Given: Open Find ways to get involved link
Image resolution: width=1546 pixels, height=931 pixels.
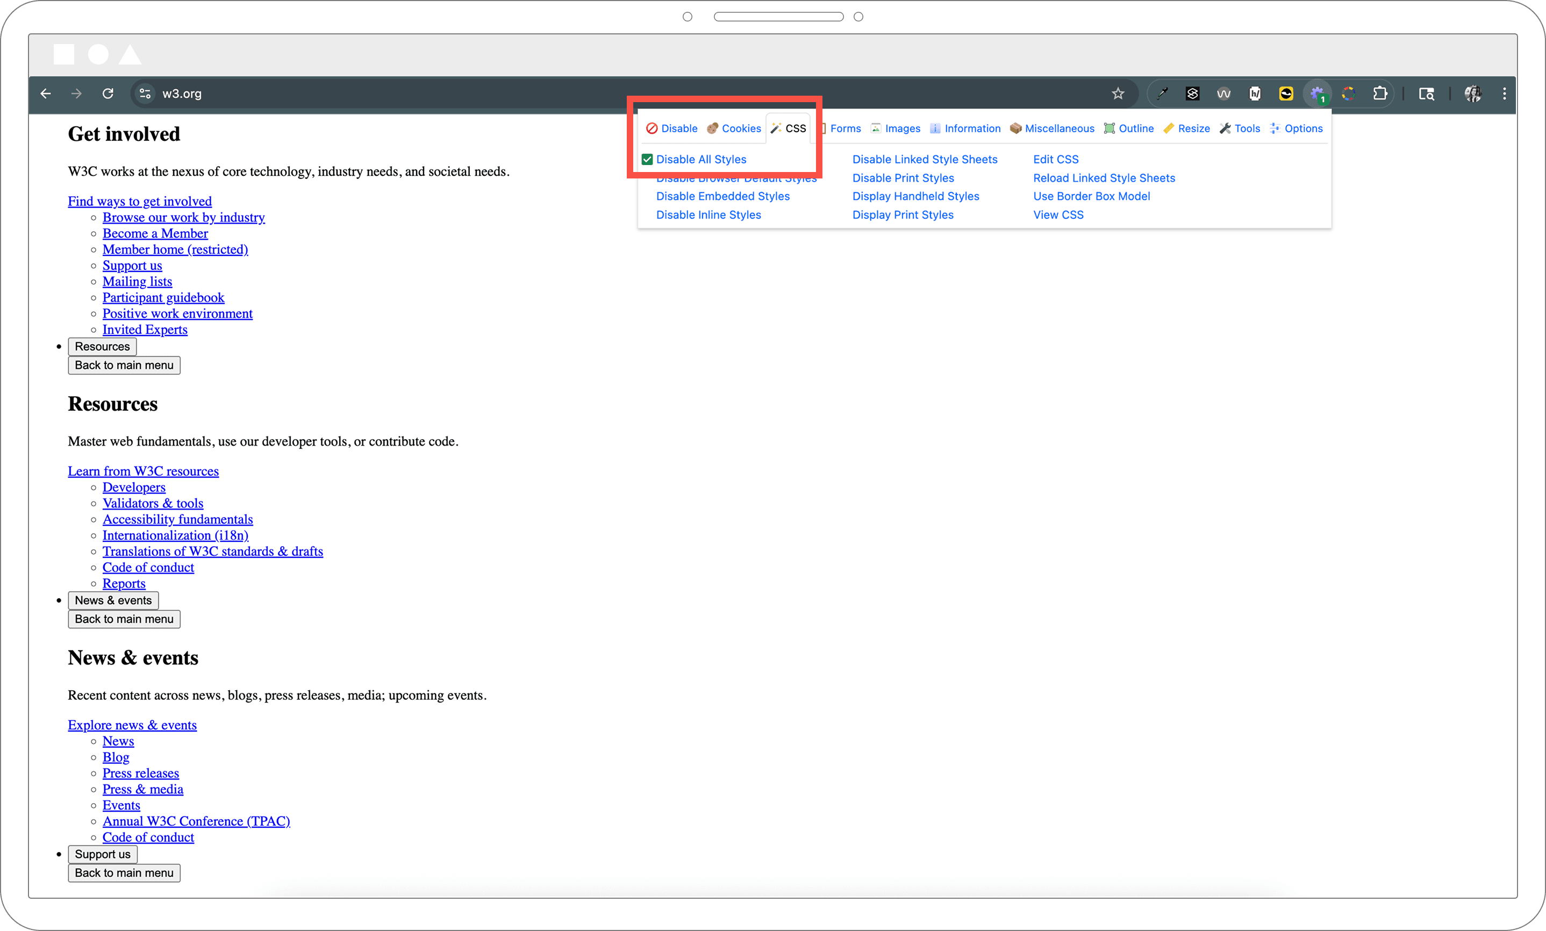Looking at the screenshot, I should (x=140, y=202).
